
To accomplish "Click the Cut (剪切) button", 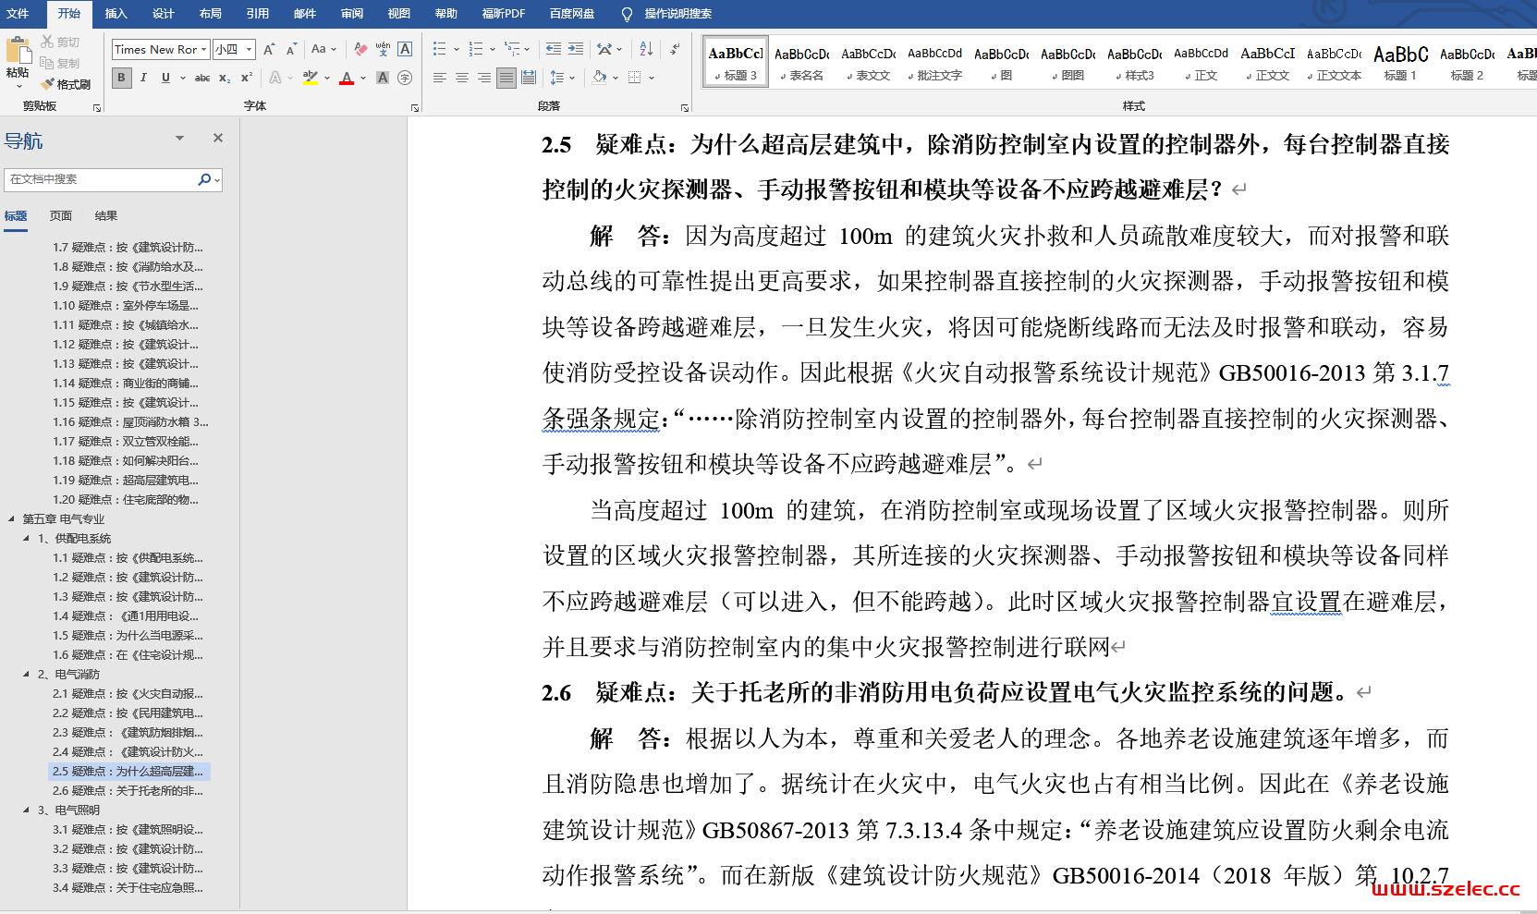I will click(x=60, y=42).
